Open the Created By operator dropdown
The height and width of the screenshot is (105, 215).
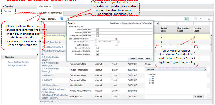click(97, 33)
